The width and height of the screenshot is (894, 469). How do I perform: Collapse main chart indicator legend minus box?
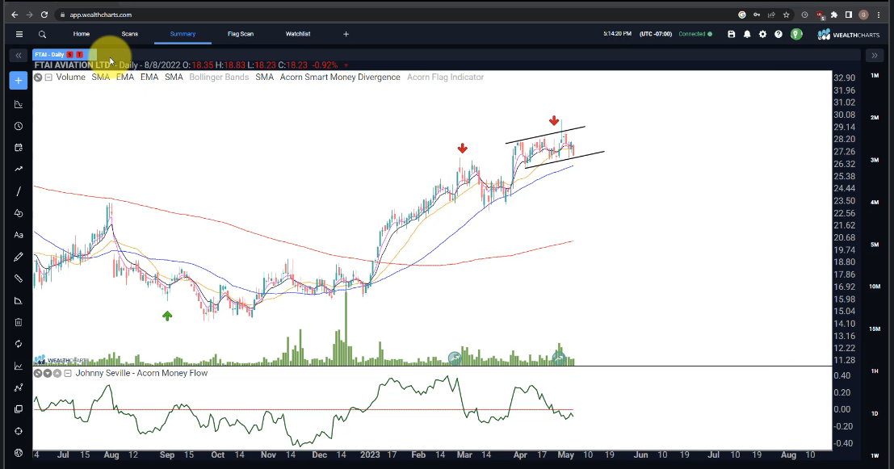click(x=49, y=77)
